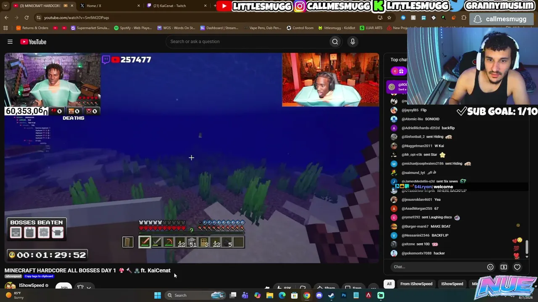The width and height of the screenshot is (538, 302).
Task: Expand the notification bell options chevron
Action: click(89, 288)
